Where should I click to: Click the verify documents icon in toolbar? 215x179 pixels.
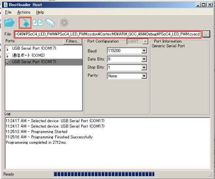point(38,23)
